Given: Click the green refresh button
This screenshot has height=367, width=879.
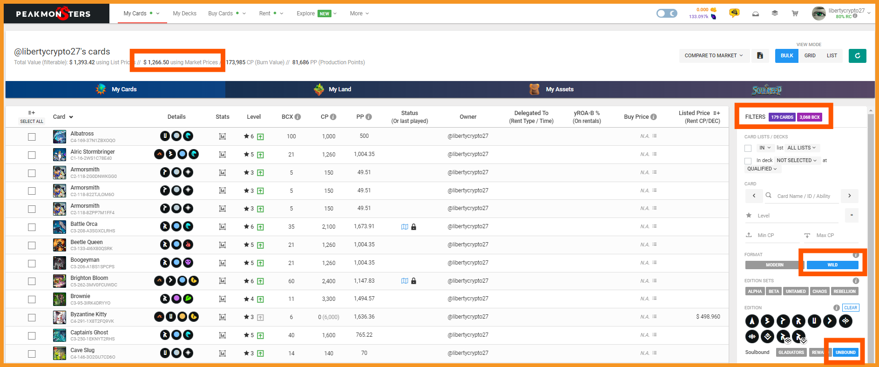Looking at the screenshot, I should pos(857,56).
